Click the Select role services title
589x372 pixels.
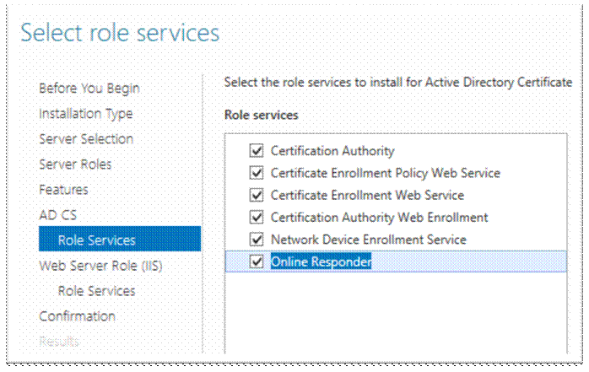[x=120, y=33]
